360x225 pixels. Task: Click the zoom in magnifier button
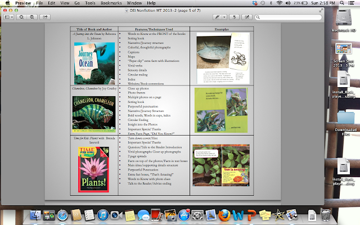coord(32,17)
